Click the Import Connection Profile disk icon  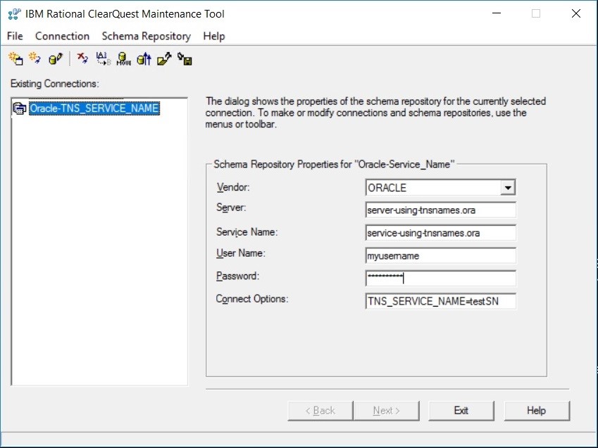tap(185, 59)
